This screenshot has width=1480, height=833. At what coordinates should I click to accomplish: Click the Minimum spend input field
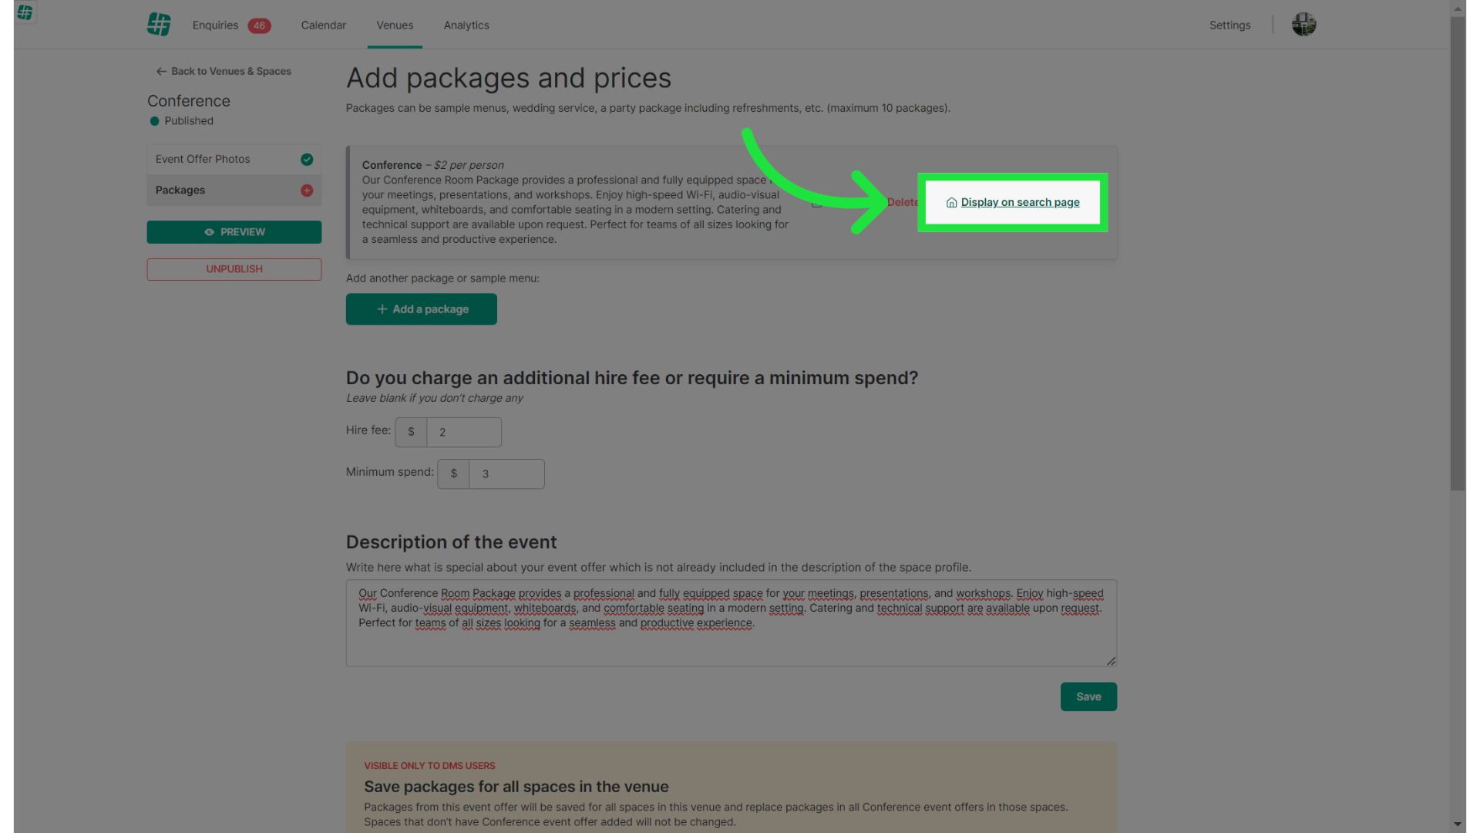point(506,474)
